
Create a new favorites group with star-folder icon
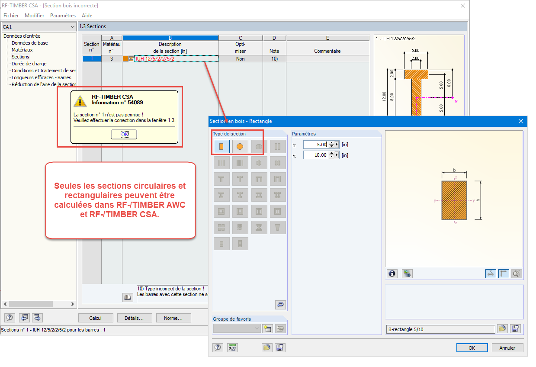pos(267,329)
